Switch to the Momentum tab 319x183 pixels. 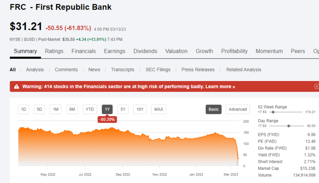269,51
